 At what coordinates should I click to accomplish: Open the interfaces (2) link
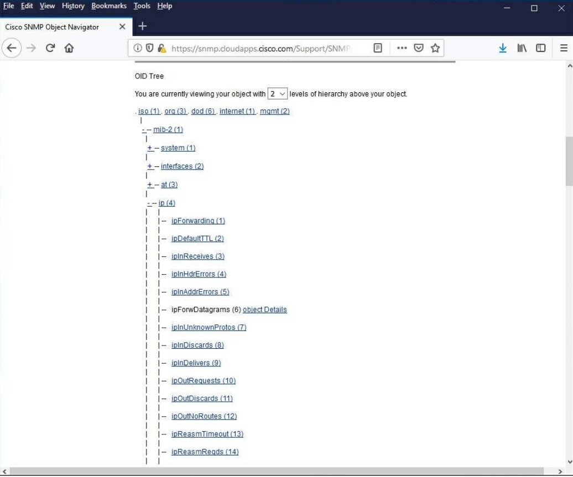coord(182,166)
